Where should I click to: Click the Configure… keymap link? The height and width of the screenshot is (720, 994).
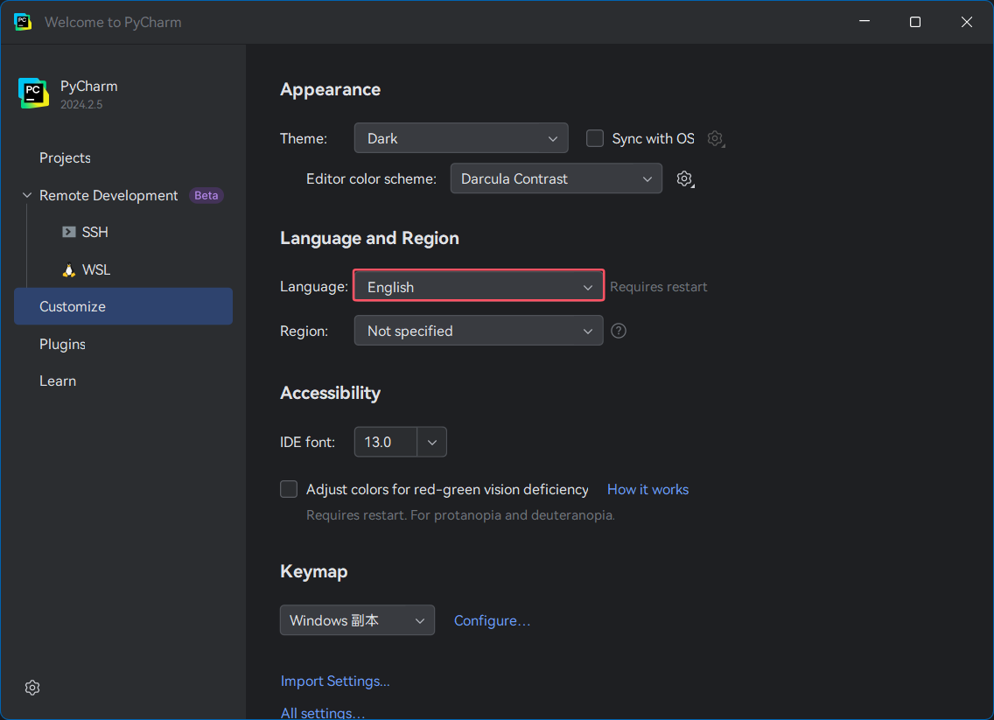click(x=492, y=620)
